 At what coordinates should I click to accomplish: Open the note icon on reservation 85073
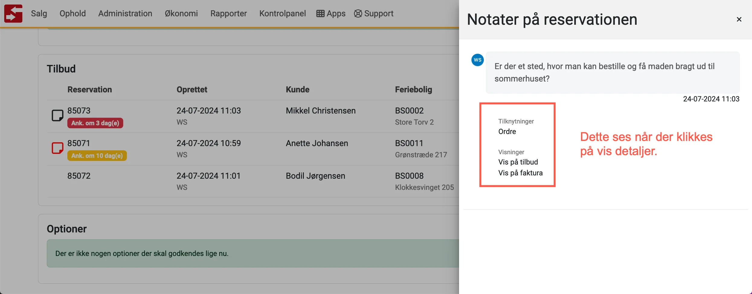coord(57,115)
